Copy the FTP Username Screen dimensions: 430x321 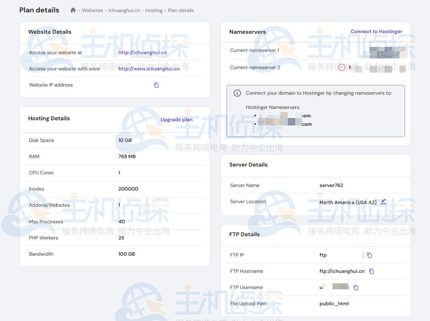[x=356, y=287]
